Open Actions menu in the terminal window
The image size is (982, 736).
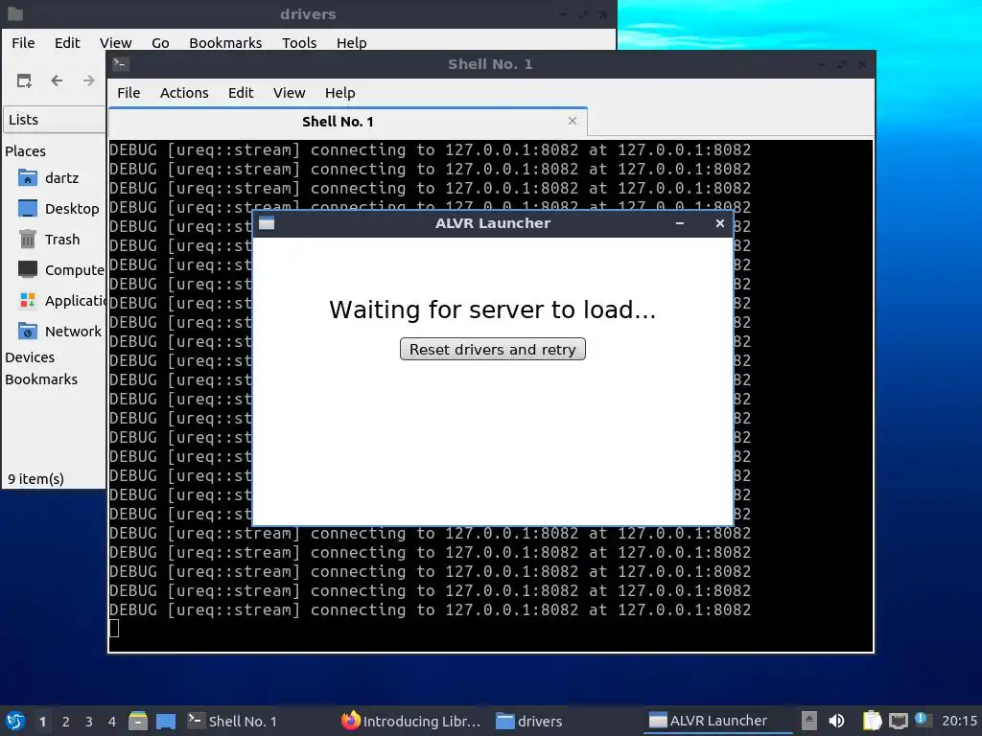point(184,93)
